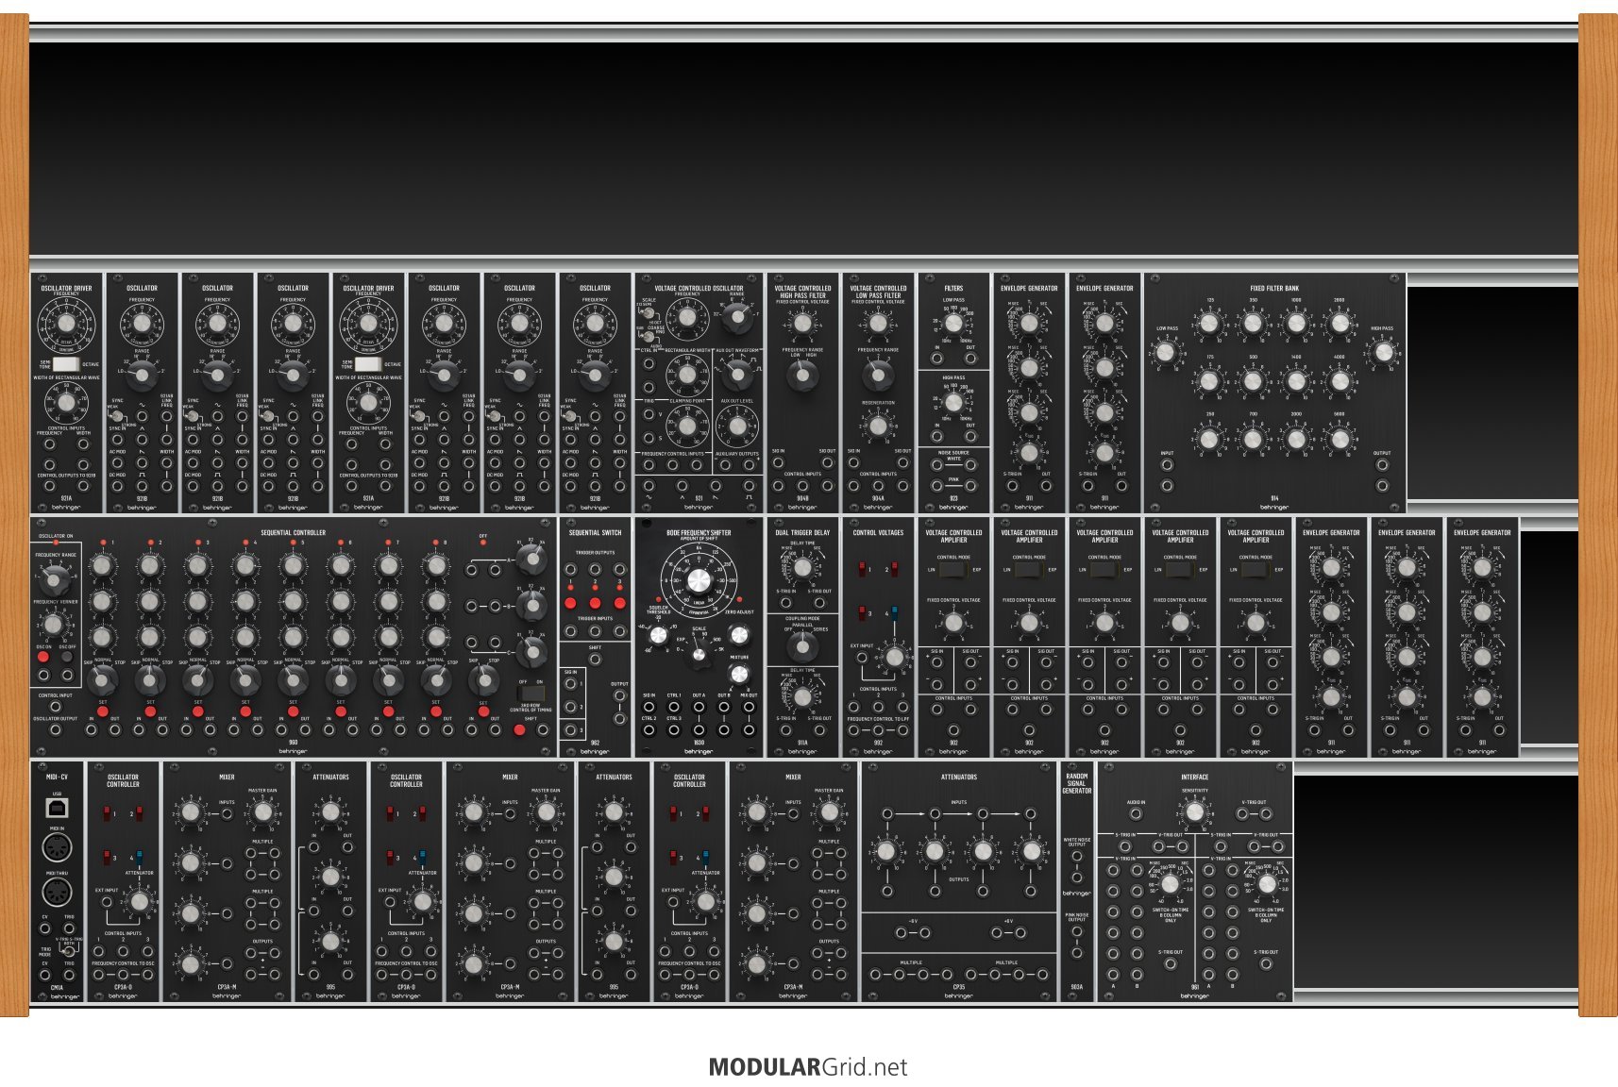Open the MODULARGrid.net logo link
Viewport: 1618px width, 1087px height.
(808, 1067)
